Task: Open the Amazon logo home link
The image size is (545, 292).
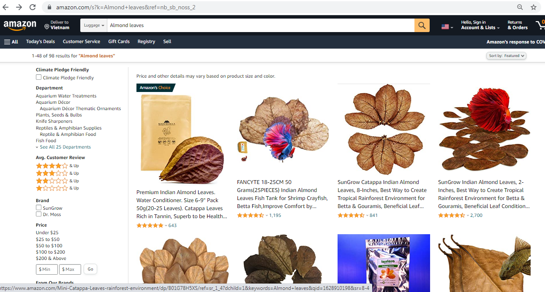Action: coord(20,25)
